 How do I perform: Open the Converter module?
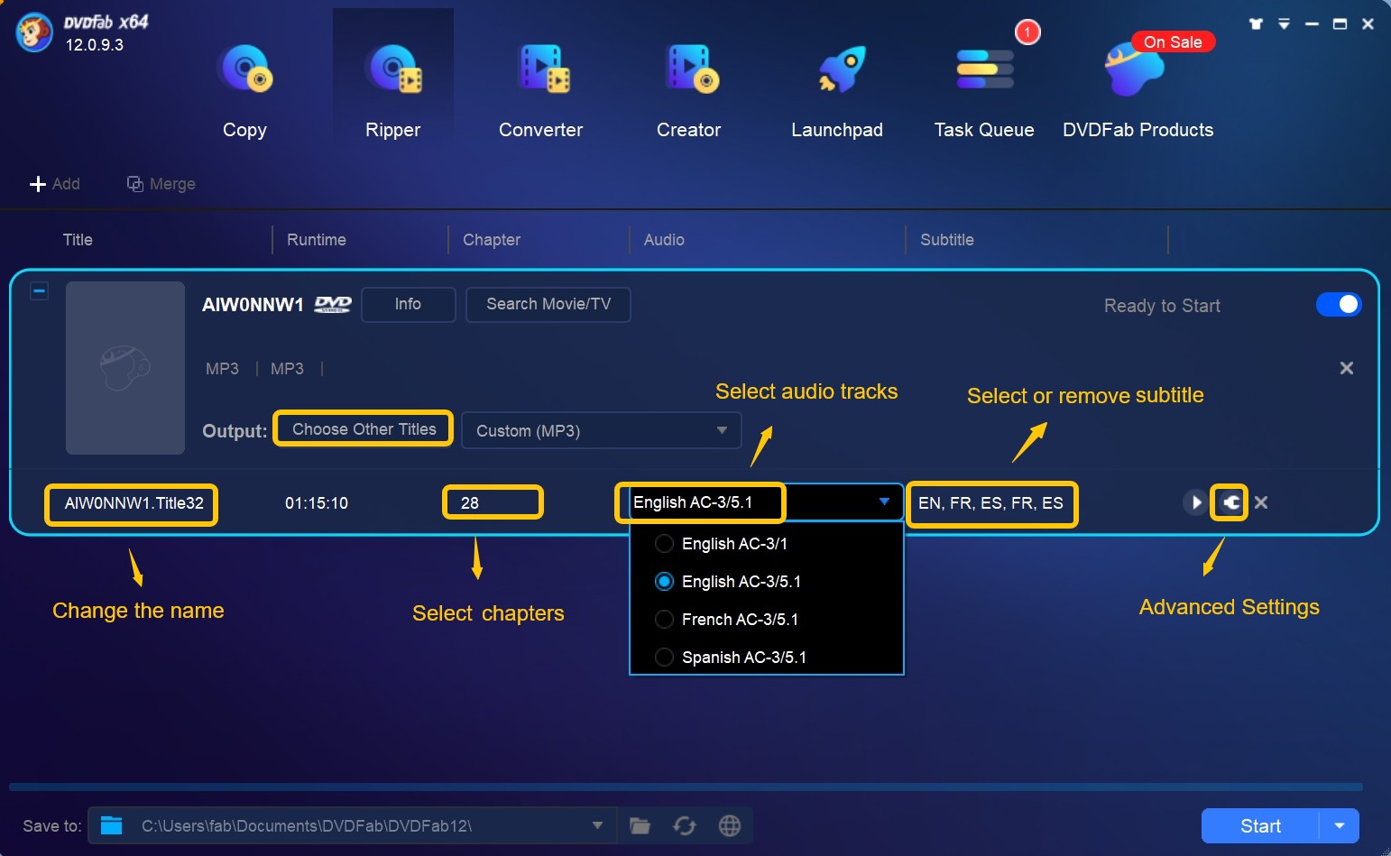pos(540,90)
